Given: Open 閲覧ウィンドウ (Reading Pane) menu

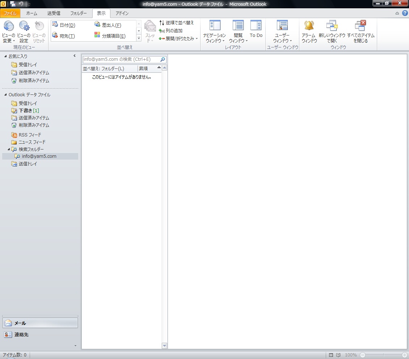Looking at the screenshot, I should (238, 31).
